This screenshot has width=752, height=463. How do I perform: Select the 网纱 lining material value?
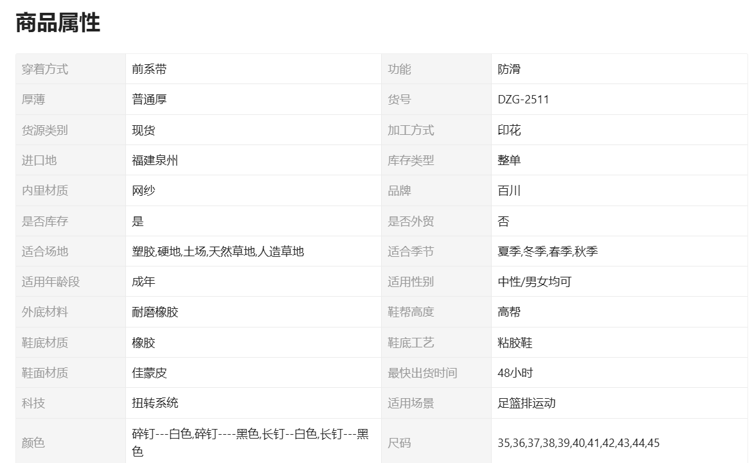tap(143, 191)
